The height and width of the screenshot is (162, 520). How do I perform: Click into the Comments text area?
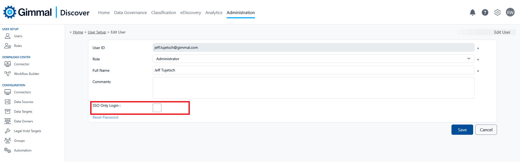[313, 88]
